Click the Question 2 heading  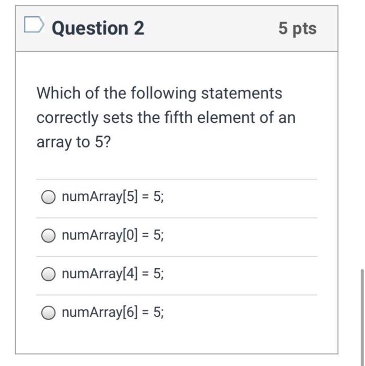tap(98, 28)
